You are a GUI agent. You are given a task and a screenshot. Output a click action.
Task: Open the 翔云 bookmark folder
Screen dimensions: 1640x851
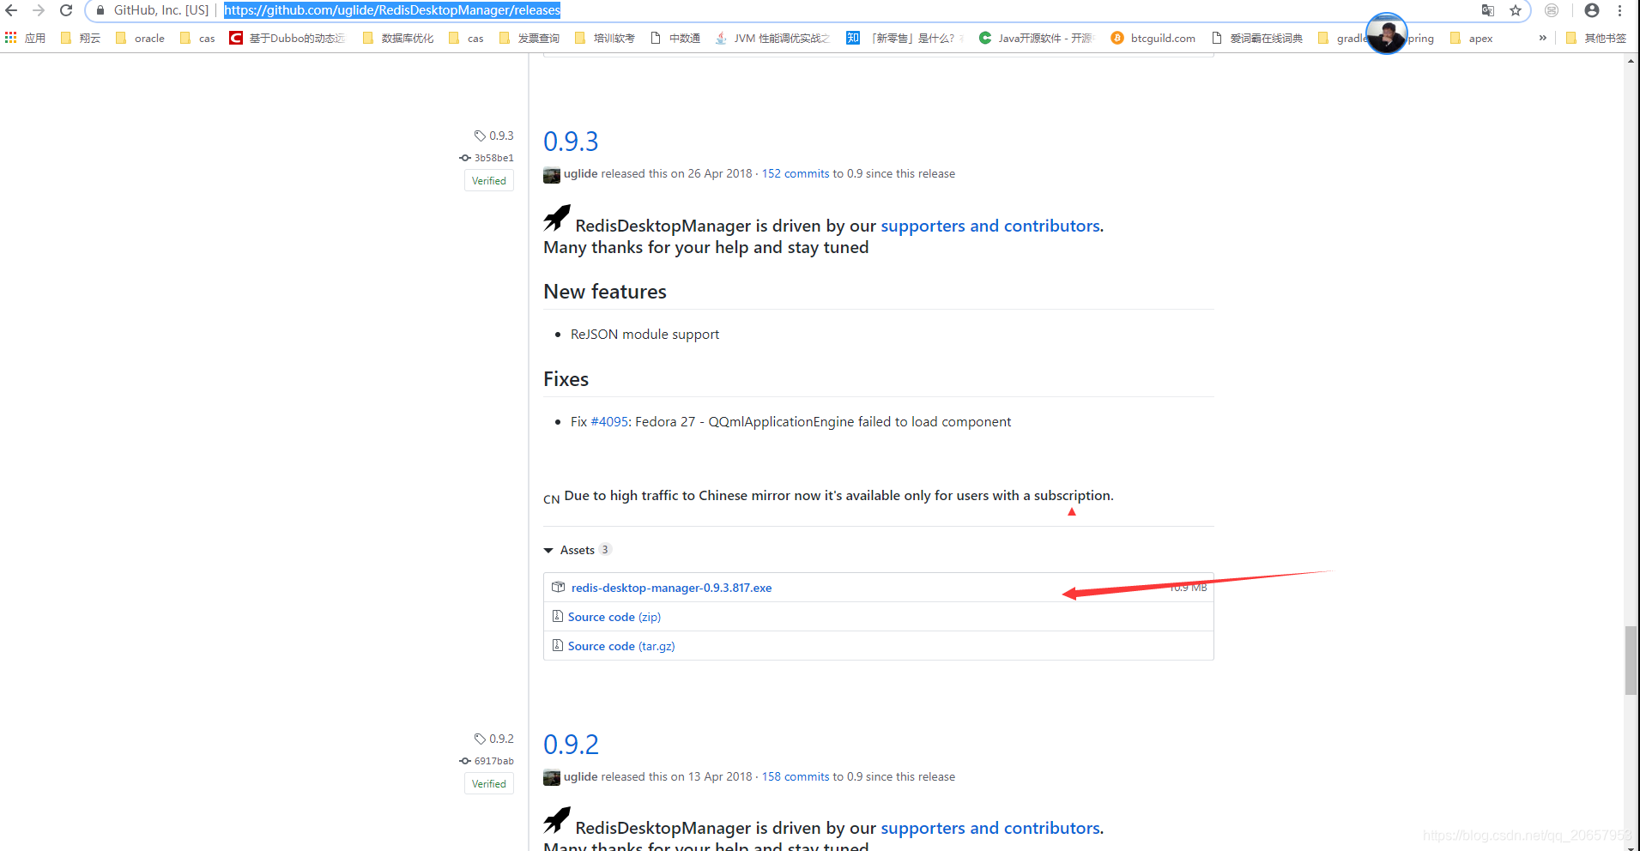pos(80,38)
